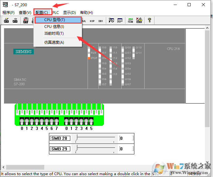Image resolution: width=213 pixels, height=177 pixels.
Task: Open the 程序(P) menu
Action: tap(8, 13)
